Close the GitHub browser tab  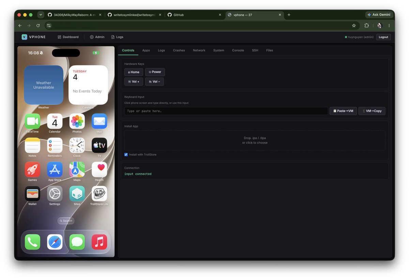(x=220, y=15)
